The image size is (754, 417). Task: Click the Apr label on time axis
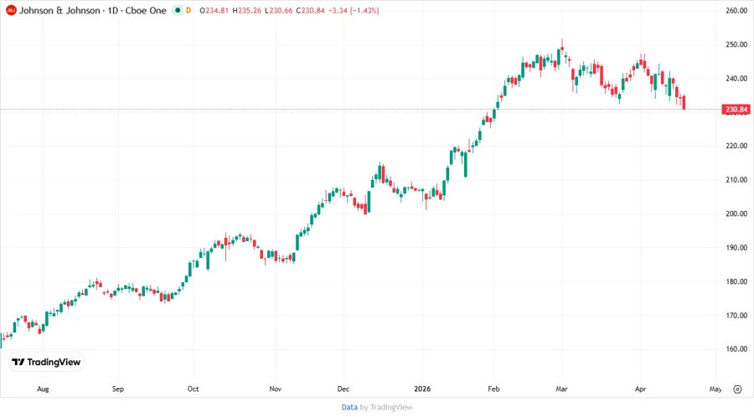[640, 389]
